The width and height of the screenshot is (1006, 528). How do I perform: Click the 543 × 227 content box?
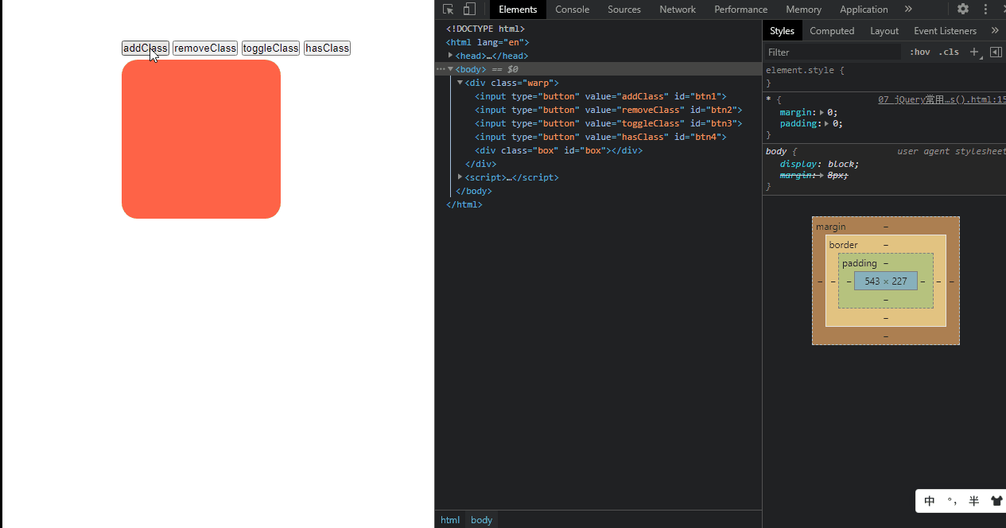click(886, 281)
